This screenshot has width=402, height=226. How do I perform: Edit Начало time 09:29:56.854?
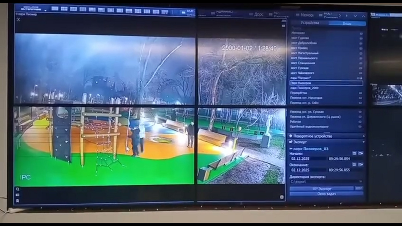pyautogui.click(x=345, y=158)
